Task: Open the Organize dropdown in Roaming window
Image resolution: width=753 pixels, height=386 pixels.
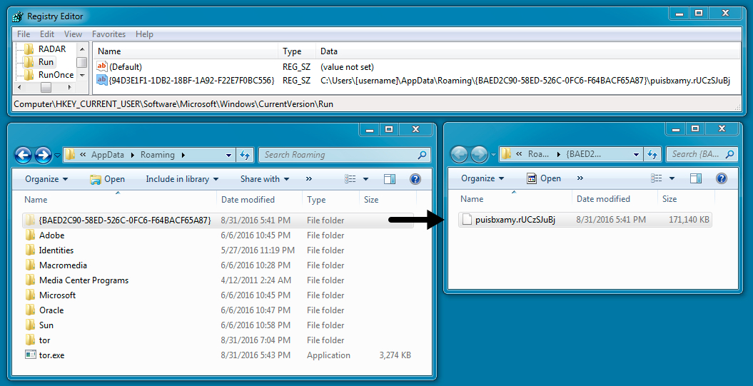Action: click(46, 179)
